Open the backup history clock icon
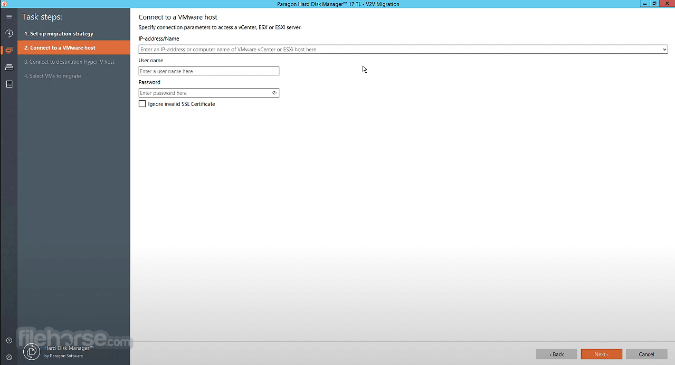 point(9,33)
